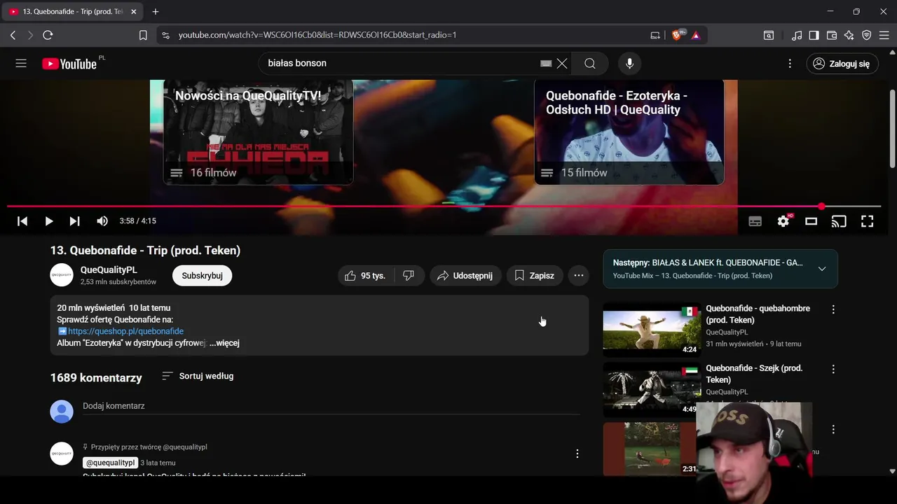897x504 pixels.
Task: Dislike the video
Action: coord(409,276)
